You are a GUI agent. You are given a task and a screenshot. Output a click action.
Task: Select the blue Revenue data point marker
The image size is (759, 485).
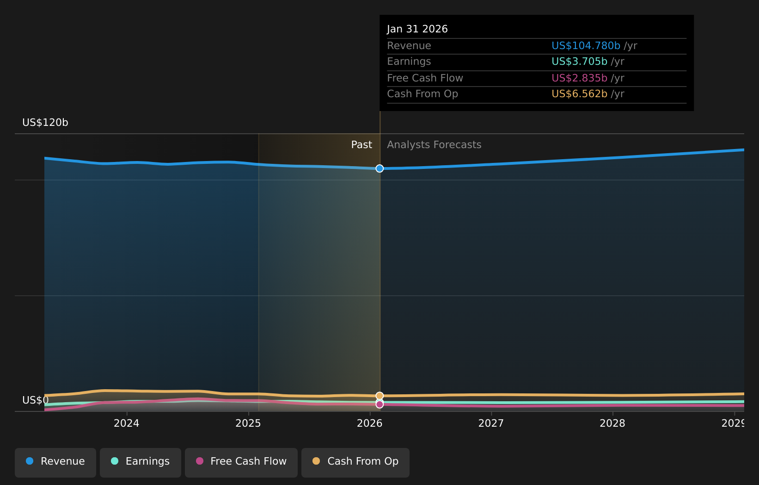tap(379, 168)
